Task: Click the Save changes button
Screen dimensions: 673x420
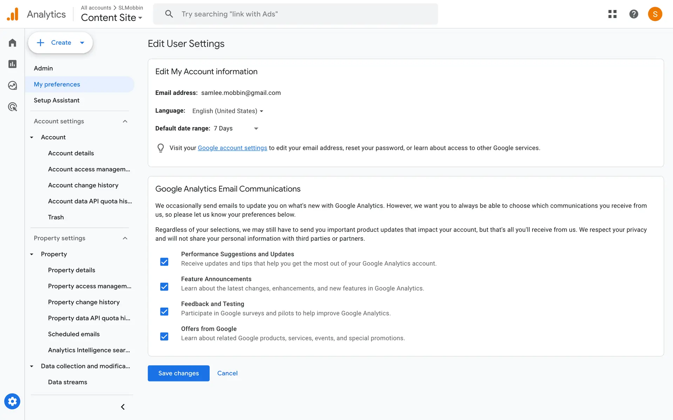Action: click(x=178, y=373)
